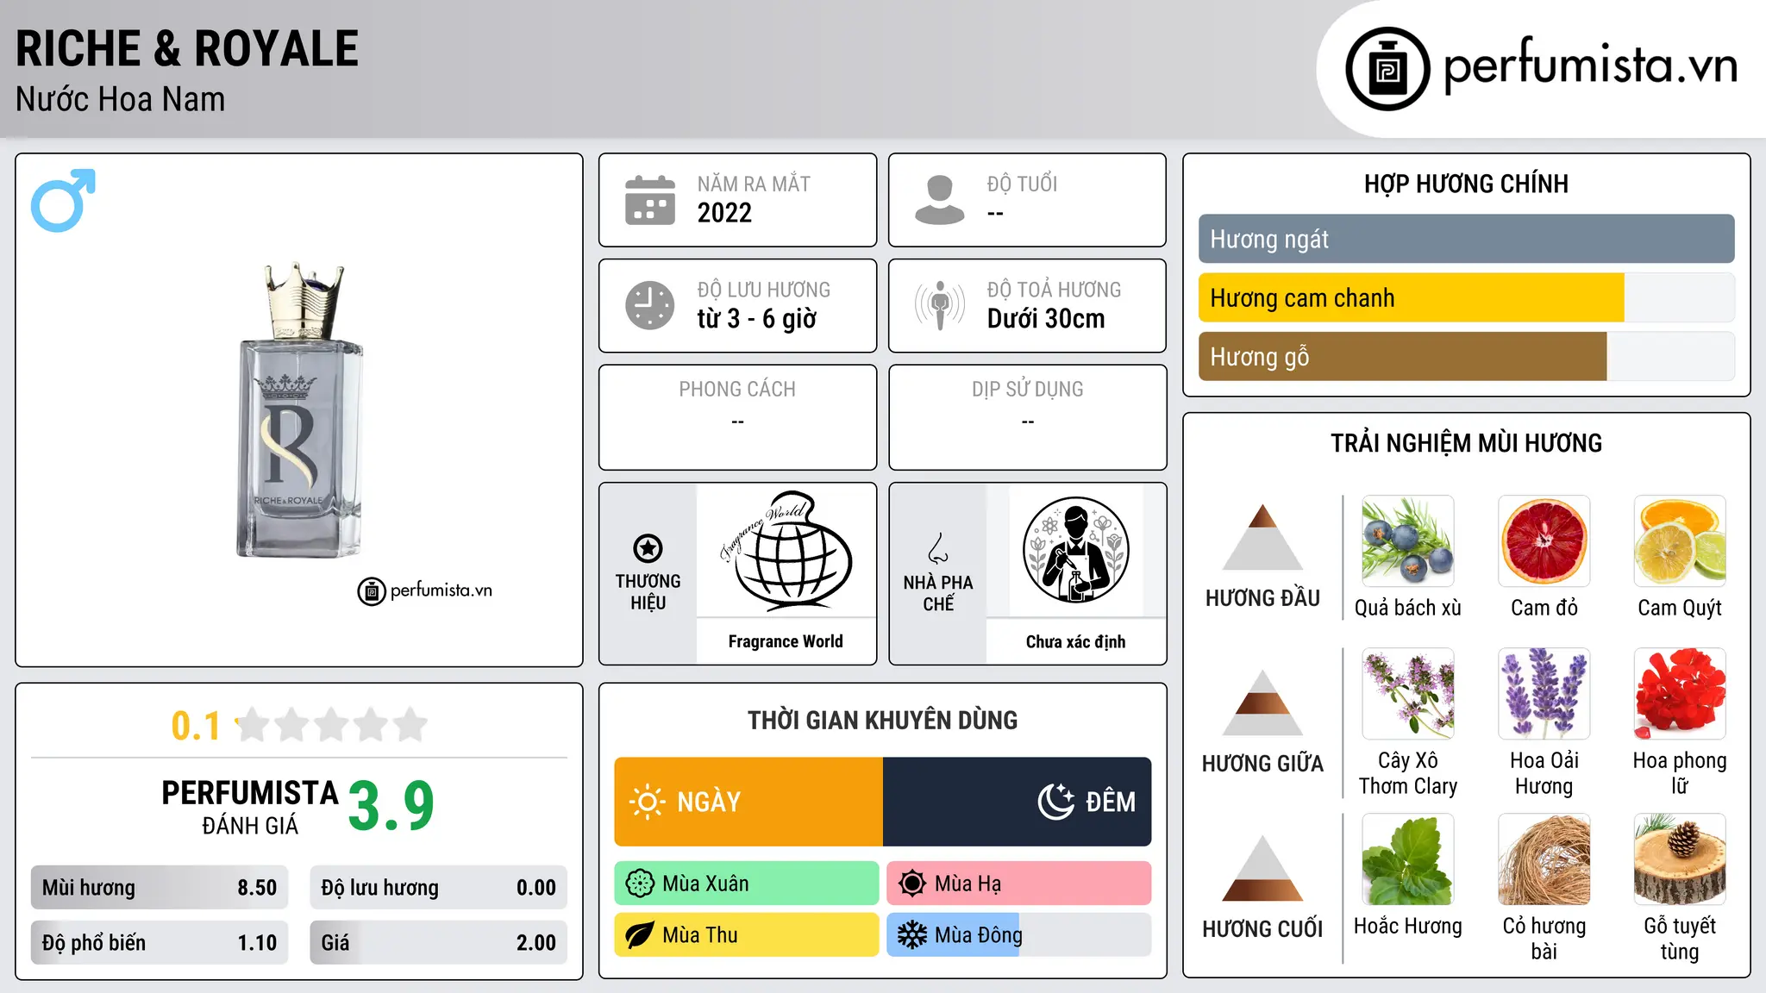1766x993 pixels.
Task: Open the Hoa phong lữ geranium image
Action: tap(1680, 694)
